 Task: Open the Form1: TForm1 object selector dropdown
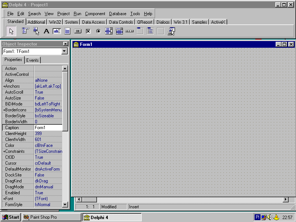[x=65, y=51]
